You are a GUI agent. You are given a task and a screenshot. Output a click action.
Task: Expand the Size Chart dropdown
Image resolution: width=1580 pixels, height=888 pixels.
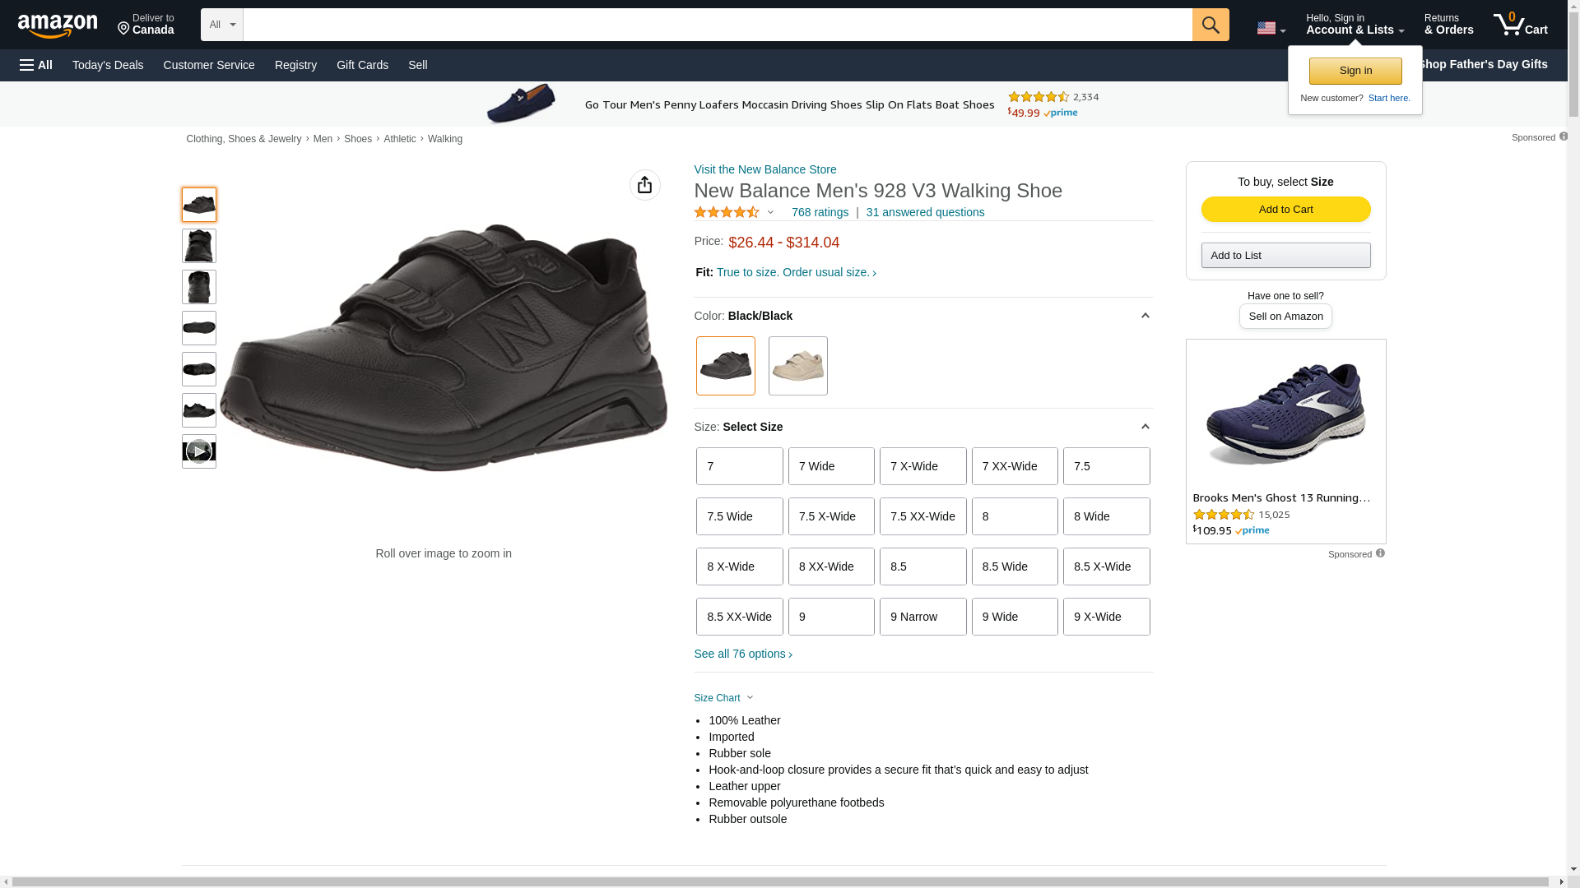coord(723,698)
